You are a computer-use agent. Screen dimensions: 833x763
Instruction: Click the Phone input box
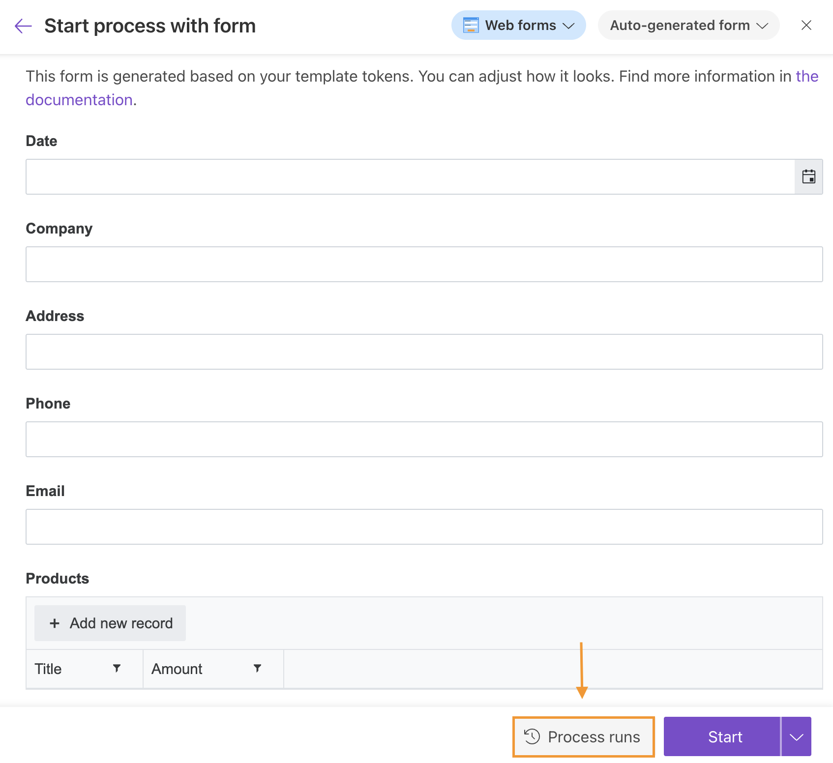[x=424, y=439]
